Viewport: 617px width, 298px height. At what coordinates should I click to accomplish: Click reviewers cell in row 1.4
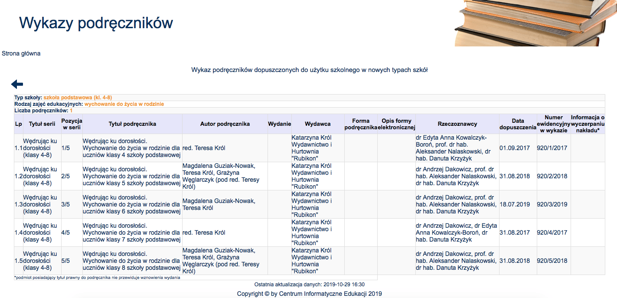(457, 233)
